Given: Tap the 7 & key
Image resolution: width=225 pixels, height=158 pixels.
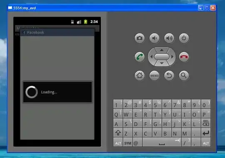Looking at the screenshot, I should click(x=177, y=104).
